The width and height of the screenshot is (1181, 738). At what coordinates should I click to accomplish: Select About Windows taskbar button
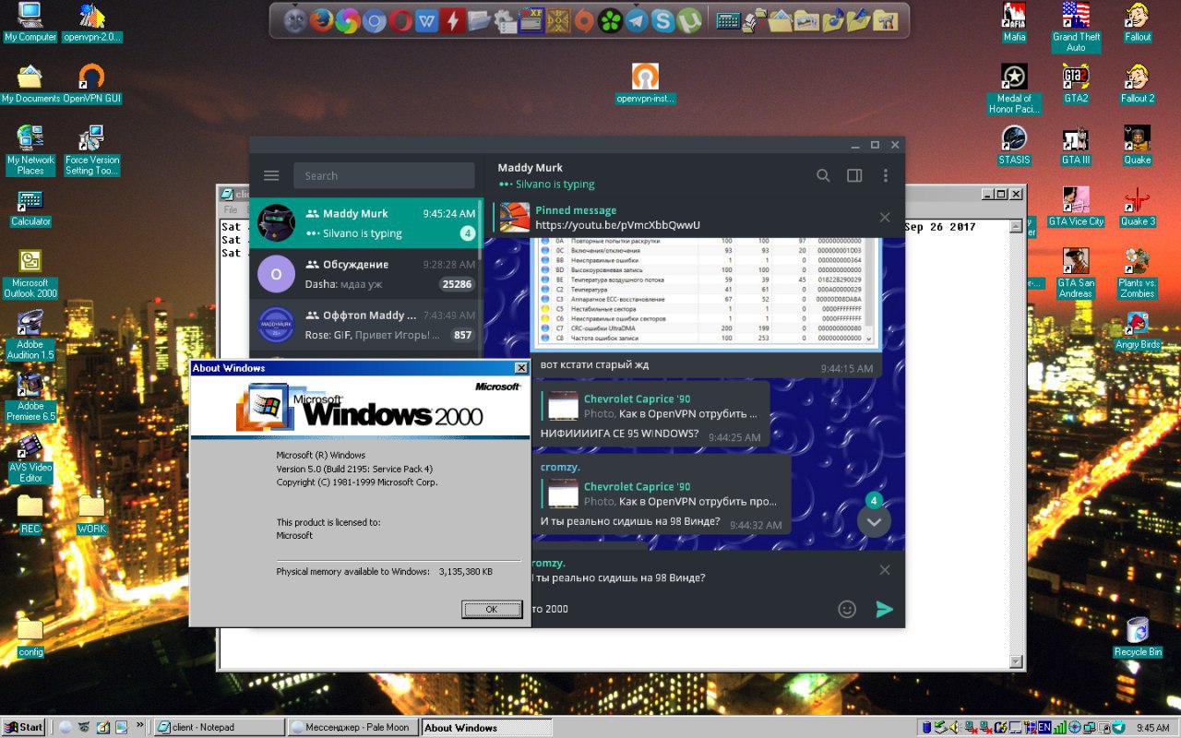(x=486, y=727)
